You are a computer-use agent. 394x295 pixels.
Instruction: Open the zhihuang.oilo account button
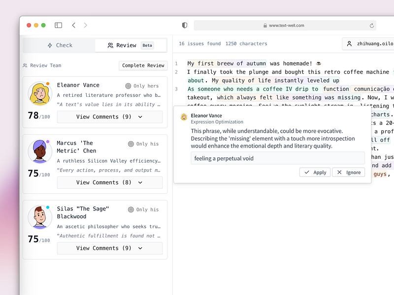(x=368, y=44)
